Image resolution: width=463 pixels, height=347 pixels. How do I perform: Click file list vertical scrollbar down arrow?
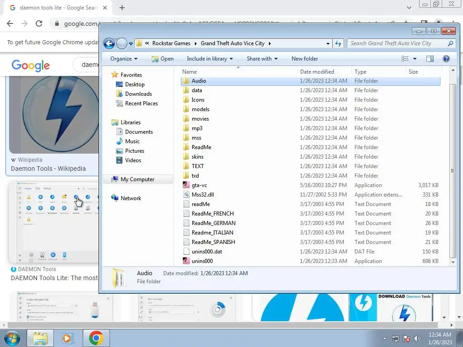(x=453, y=262)
